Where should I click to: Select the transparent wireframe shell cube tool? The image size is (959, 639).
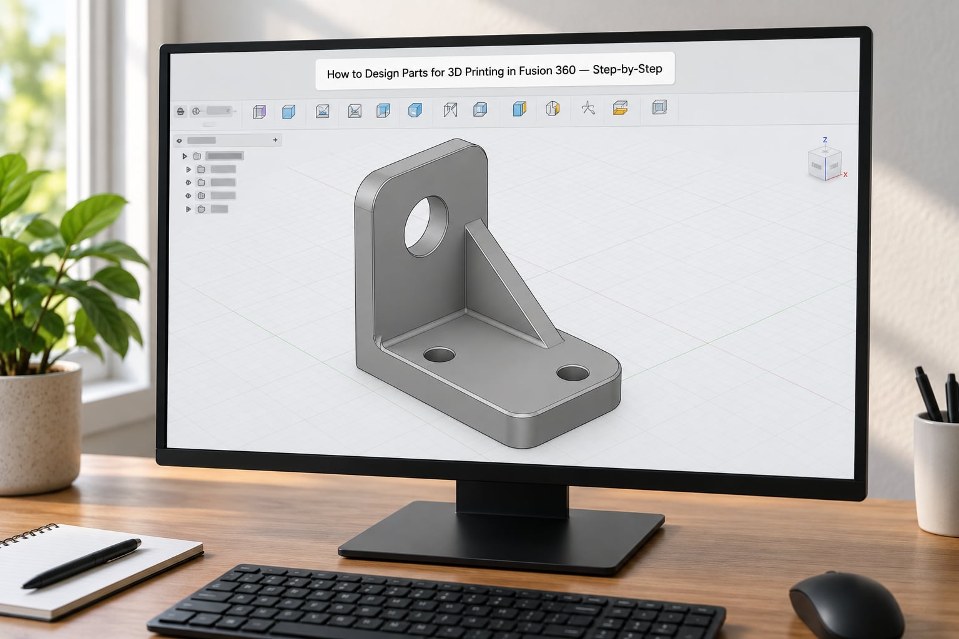(x=479, y=110)
